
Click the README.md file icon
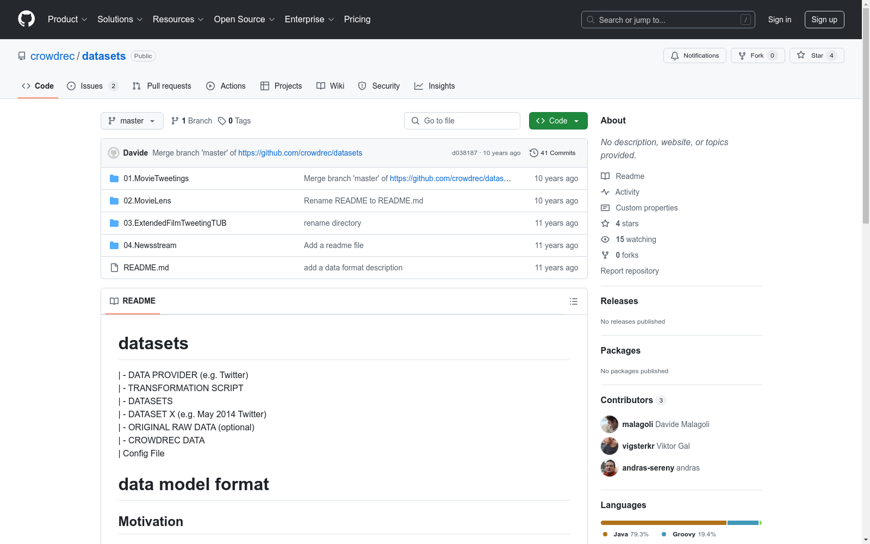click(x=114, y=268)
